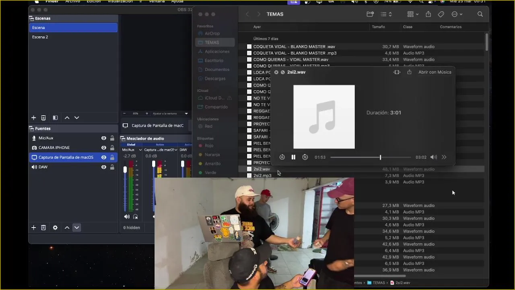Open scene filters icon in Escenas toolbar

[55, 118]
